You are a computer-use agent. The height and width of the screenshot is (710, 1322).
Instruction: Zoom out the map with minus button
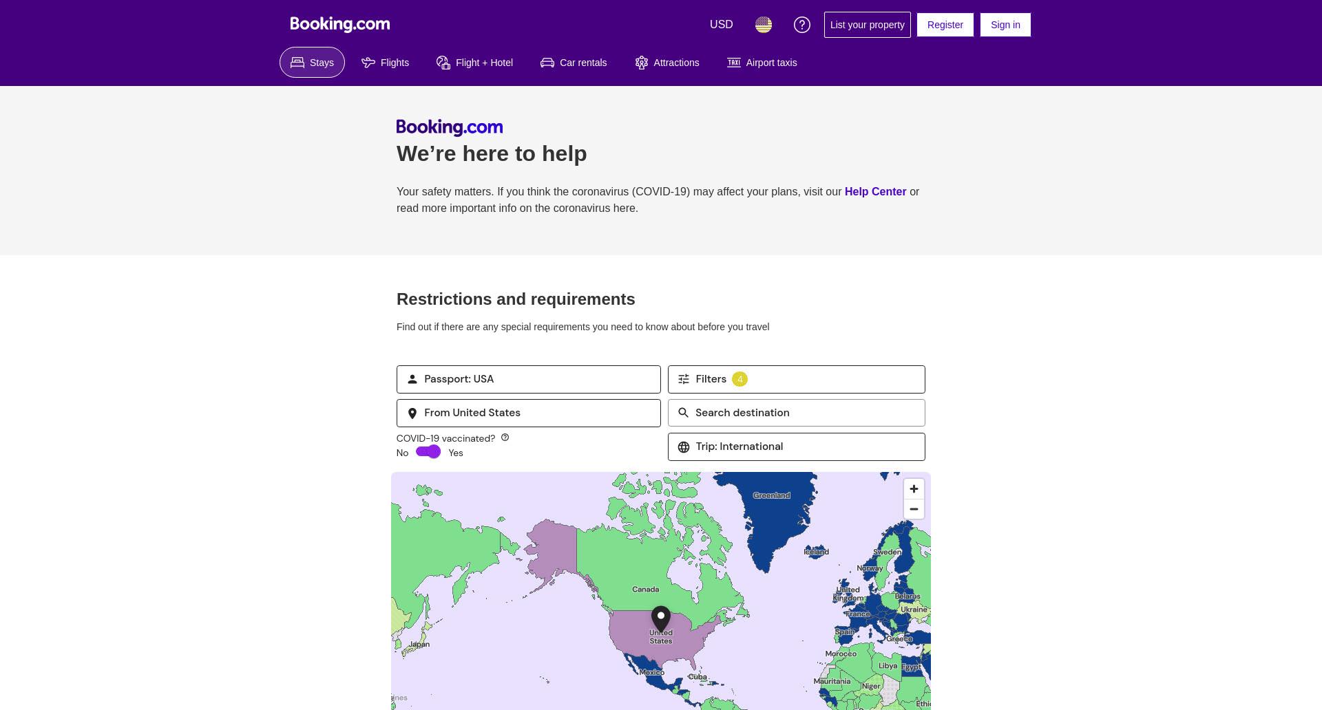[x=914, y=509]
